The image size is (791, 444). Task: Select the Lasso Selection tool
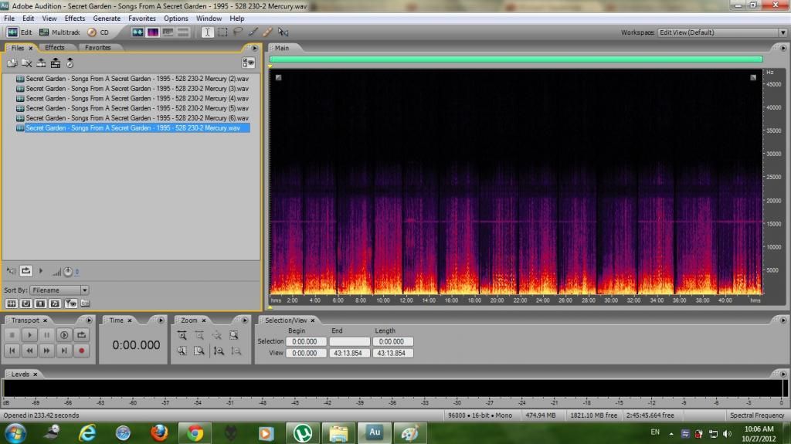click(x=237, y=32)
